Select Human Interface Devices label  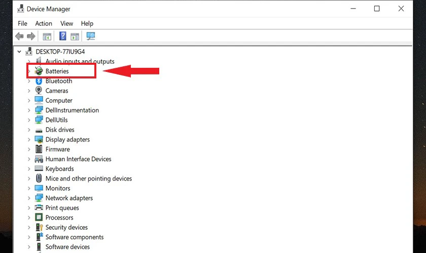tap(79, 159)
